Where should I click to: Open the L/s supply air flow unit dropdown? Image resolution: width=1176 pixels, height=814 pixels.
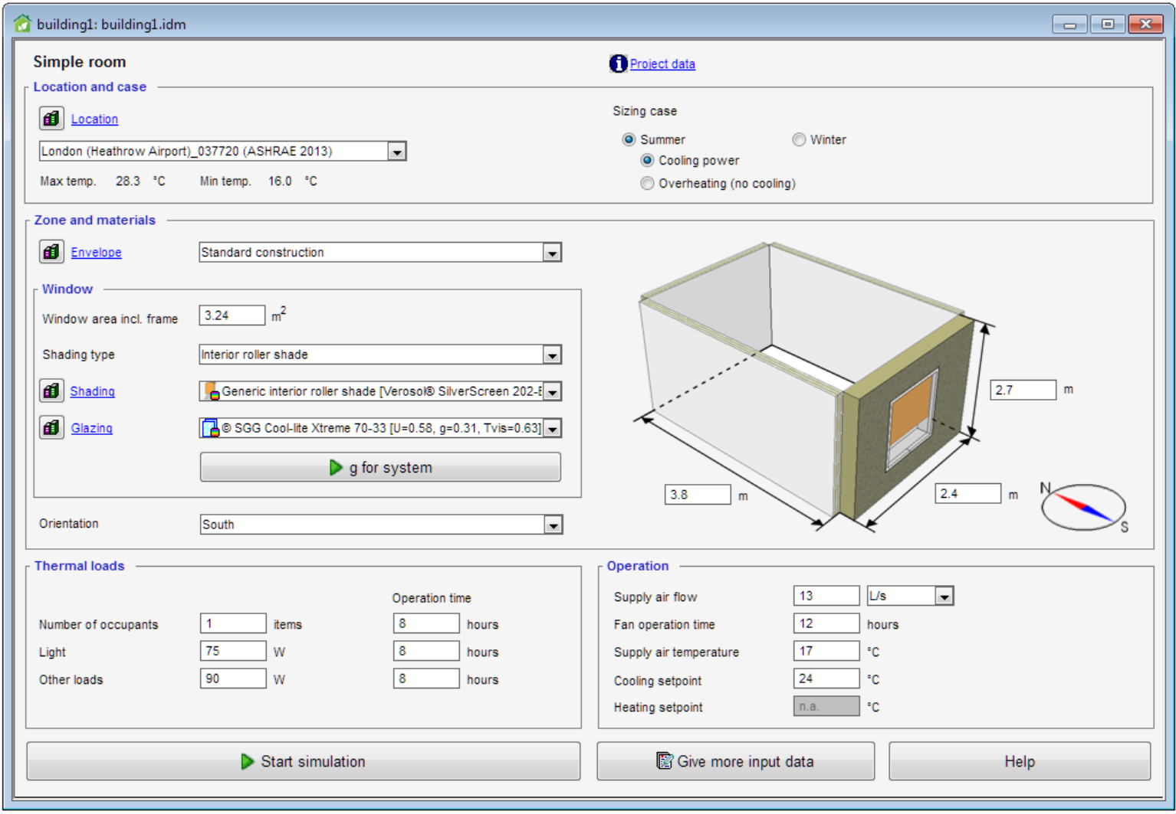coord(944,596)
